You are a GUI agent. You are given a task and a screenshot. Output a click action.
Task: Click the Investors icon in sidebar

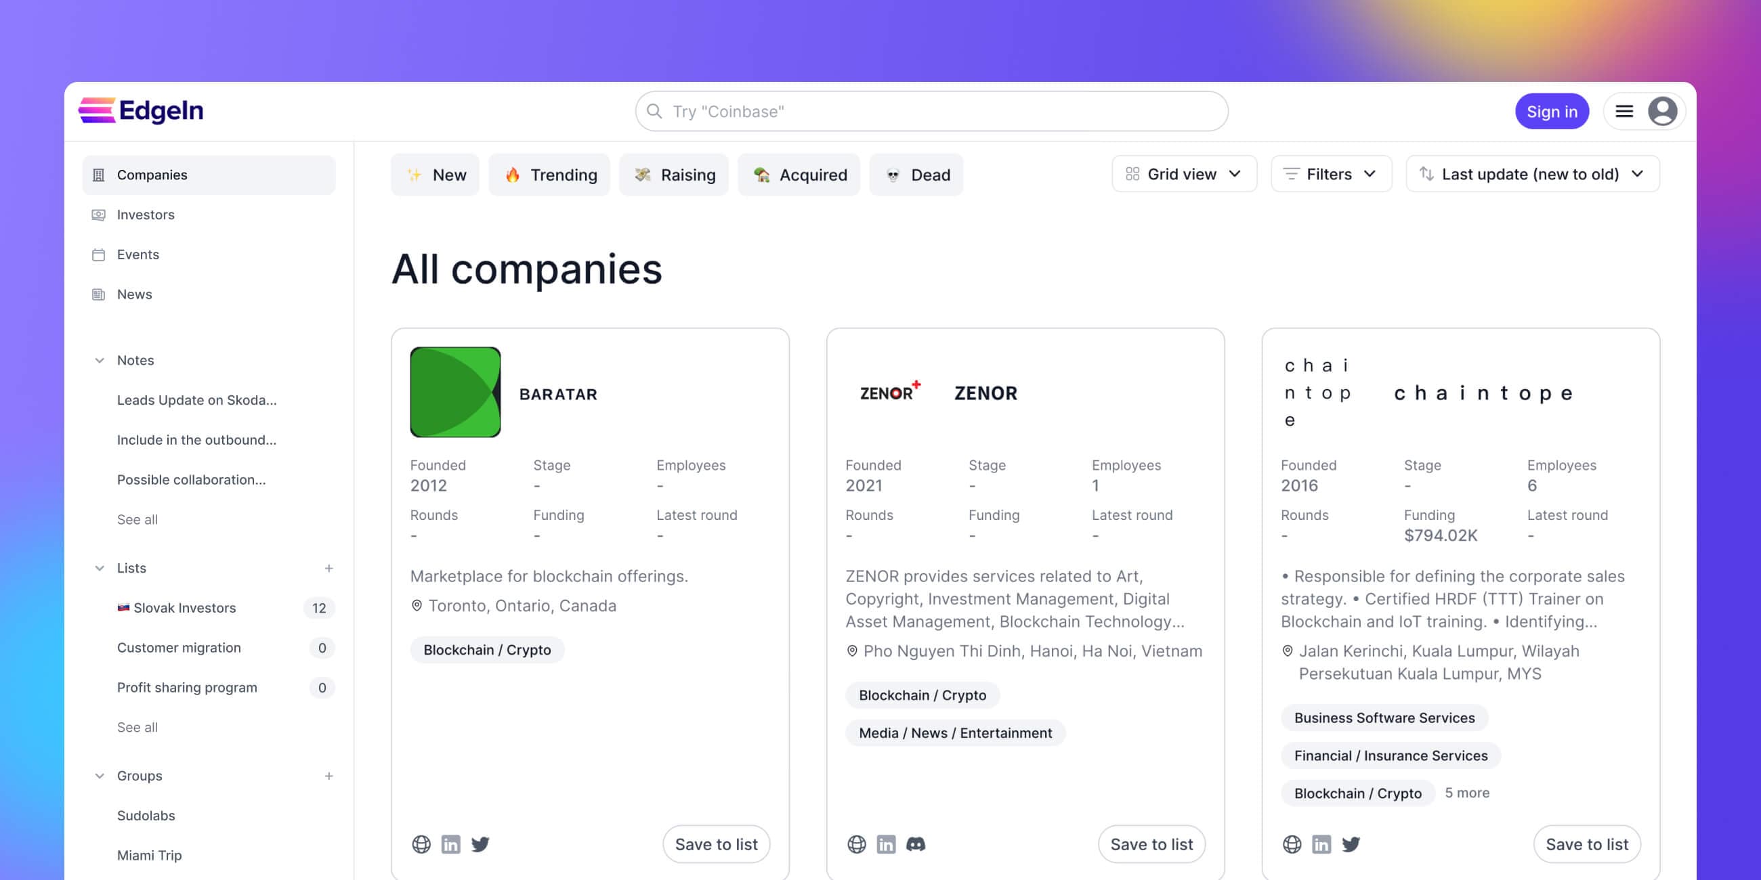[98, 215]
